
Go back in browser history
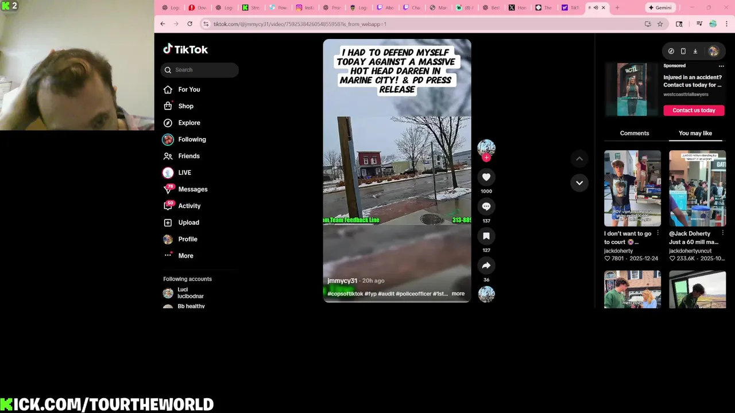click(163, 24)
